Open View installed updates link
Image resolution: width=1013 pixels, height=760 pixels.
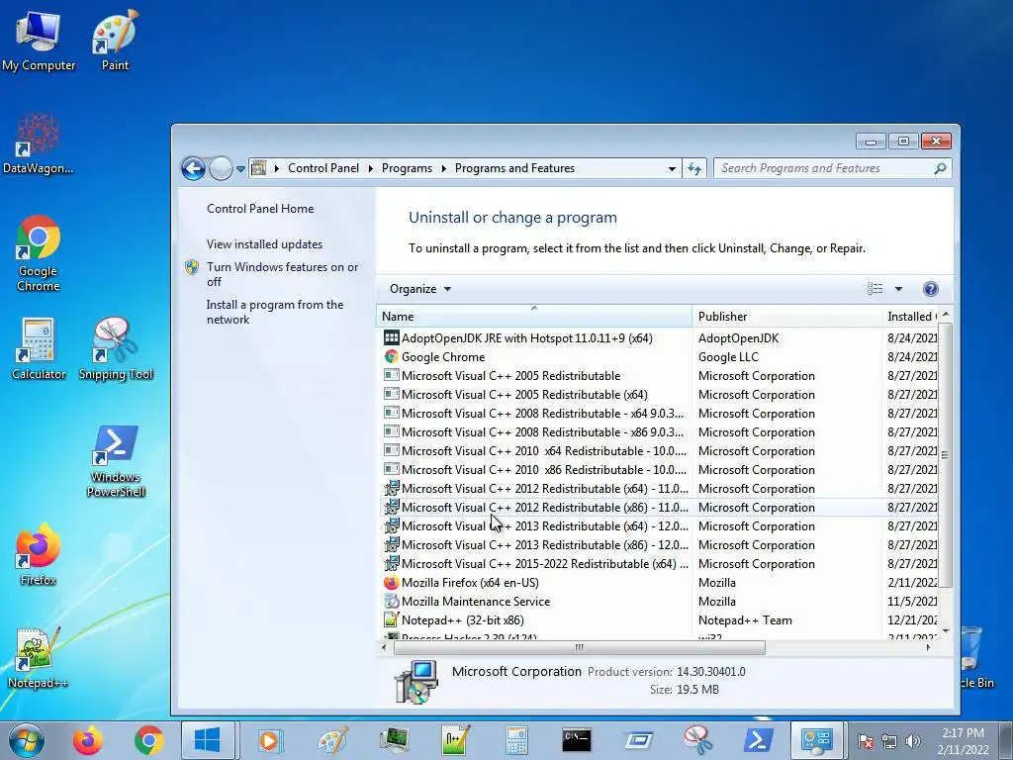tap(264, 244)
